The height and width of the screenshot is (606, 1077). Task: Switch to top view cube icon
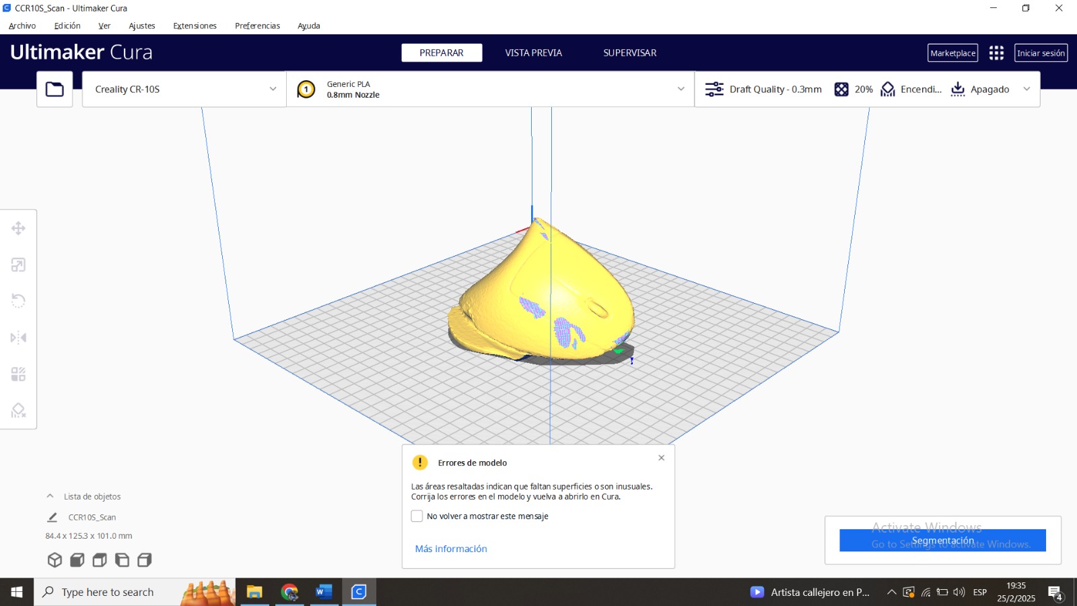(100, 560)
